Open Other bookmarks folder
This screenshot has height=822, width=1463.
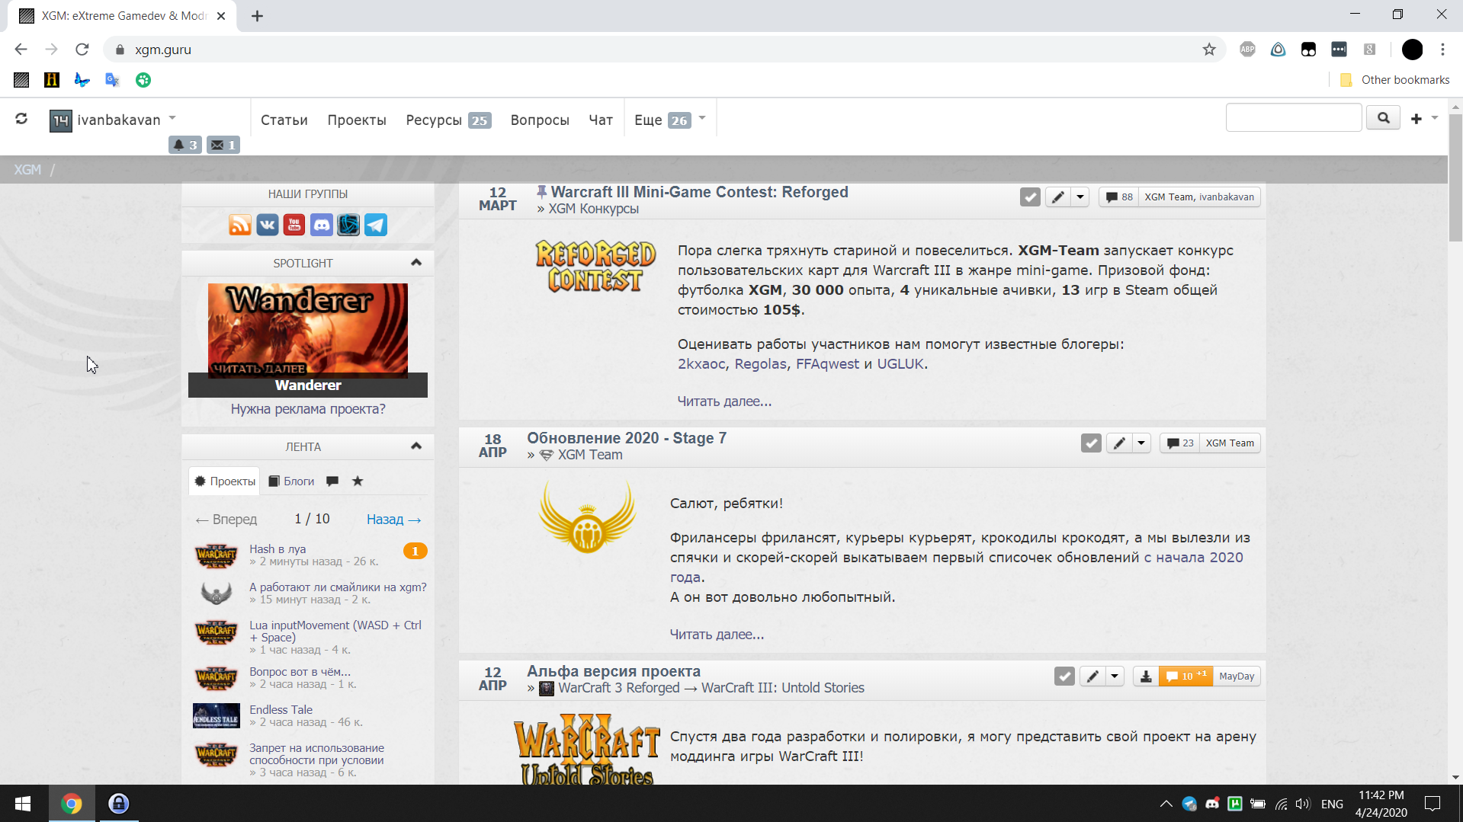click(1394, 80)
